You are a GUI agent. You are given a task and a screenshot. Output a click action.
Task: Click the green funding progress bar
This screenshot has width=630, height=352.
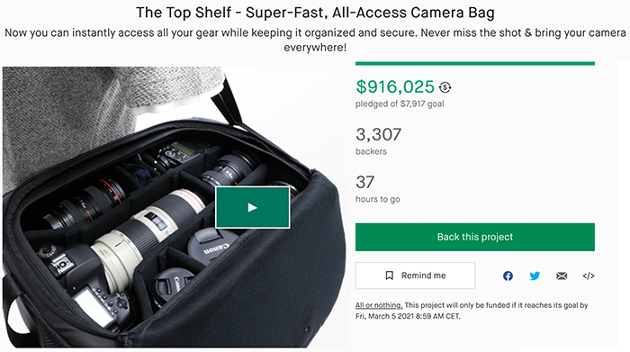(x=475, y=64)
